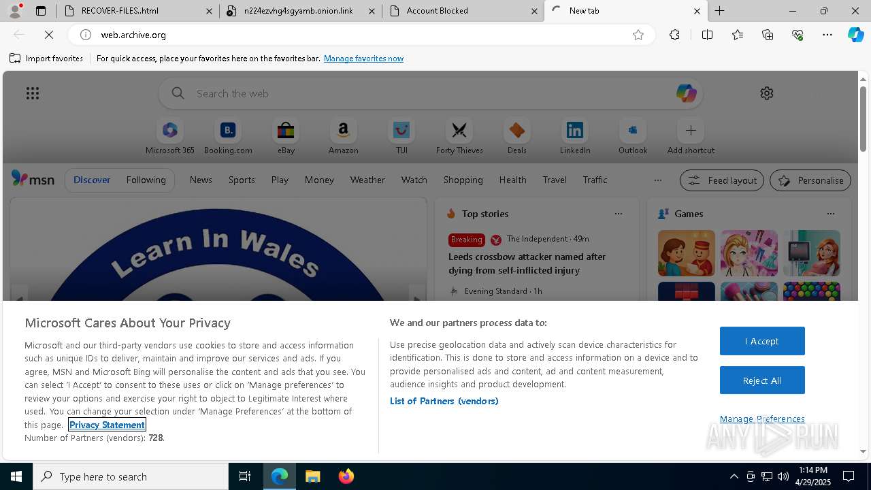Screen dimensions: 871x490
Task: Open the Microsoft 365 shortcut
Action: [170, 137]
